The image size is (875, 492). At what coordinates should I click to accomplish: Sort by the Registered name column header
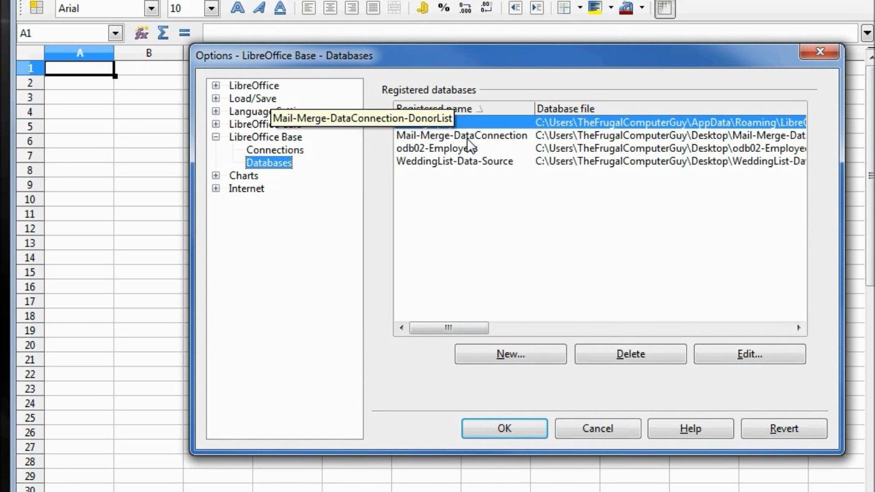point(464,109)
